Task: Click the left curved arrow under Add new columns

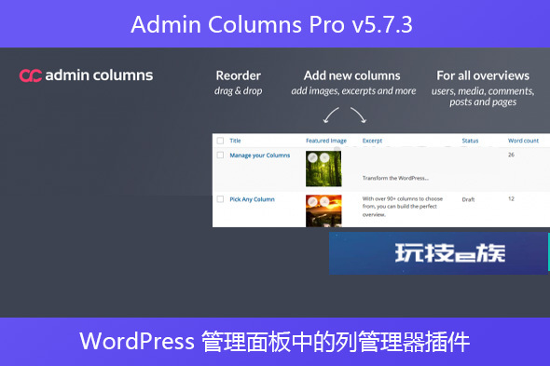Action: (331, 115)
